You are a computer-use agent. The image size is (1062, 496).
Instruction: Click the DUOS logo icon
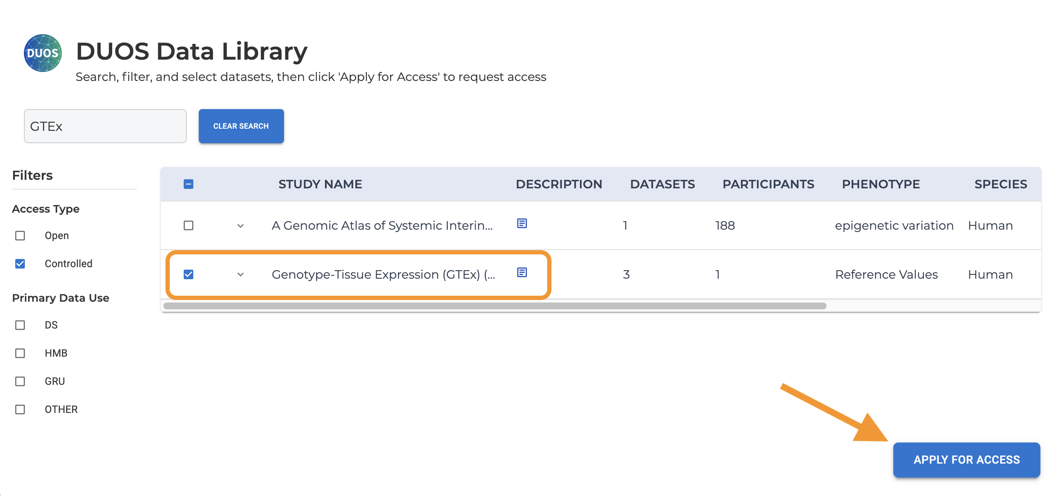(43, 53)
